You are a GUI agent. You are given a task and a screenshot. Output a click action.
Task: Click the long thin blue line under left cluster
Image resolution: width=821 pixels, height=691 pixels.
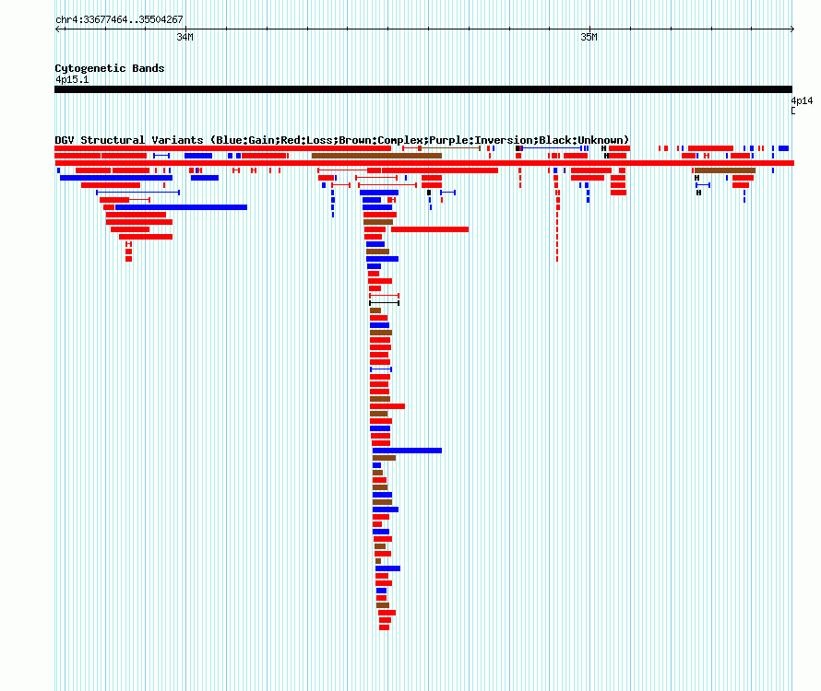(x=137, y=193)
